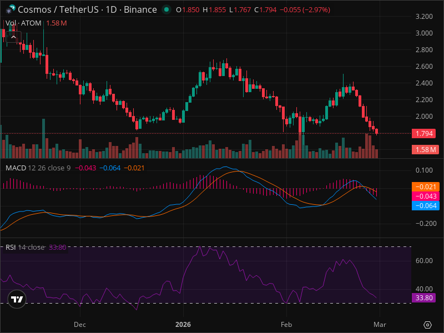Click the RSI value label 33.80 on axis
This screenshot has width=444, height=333.
(423, 298)
